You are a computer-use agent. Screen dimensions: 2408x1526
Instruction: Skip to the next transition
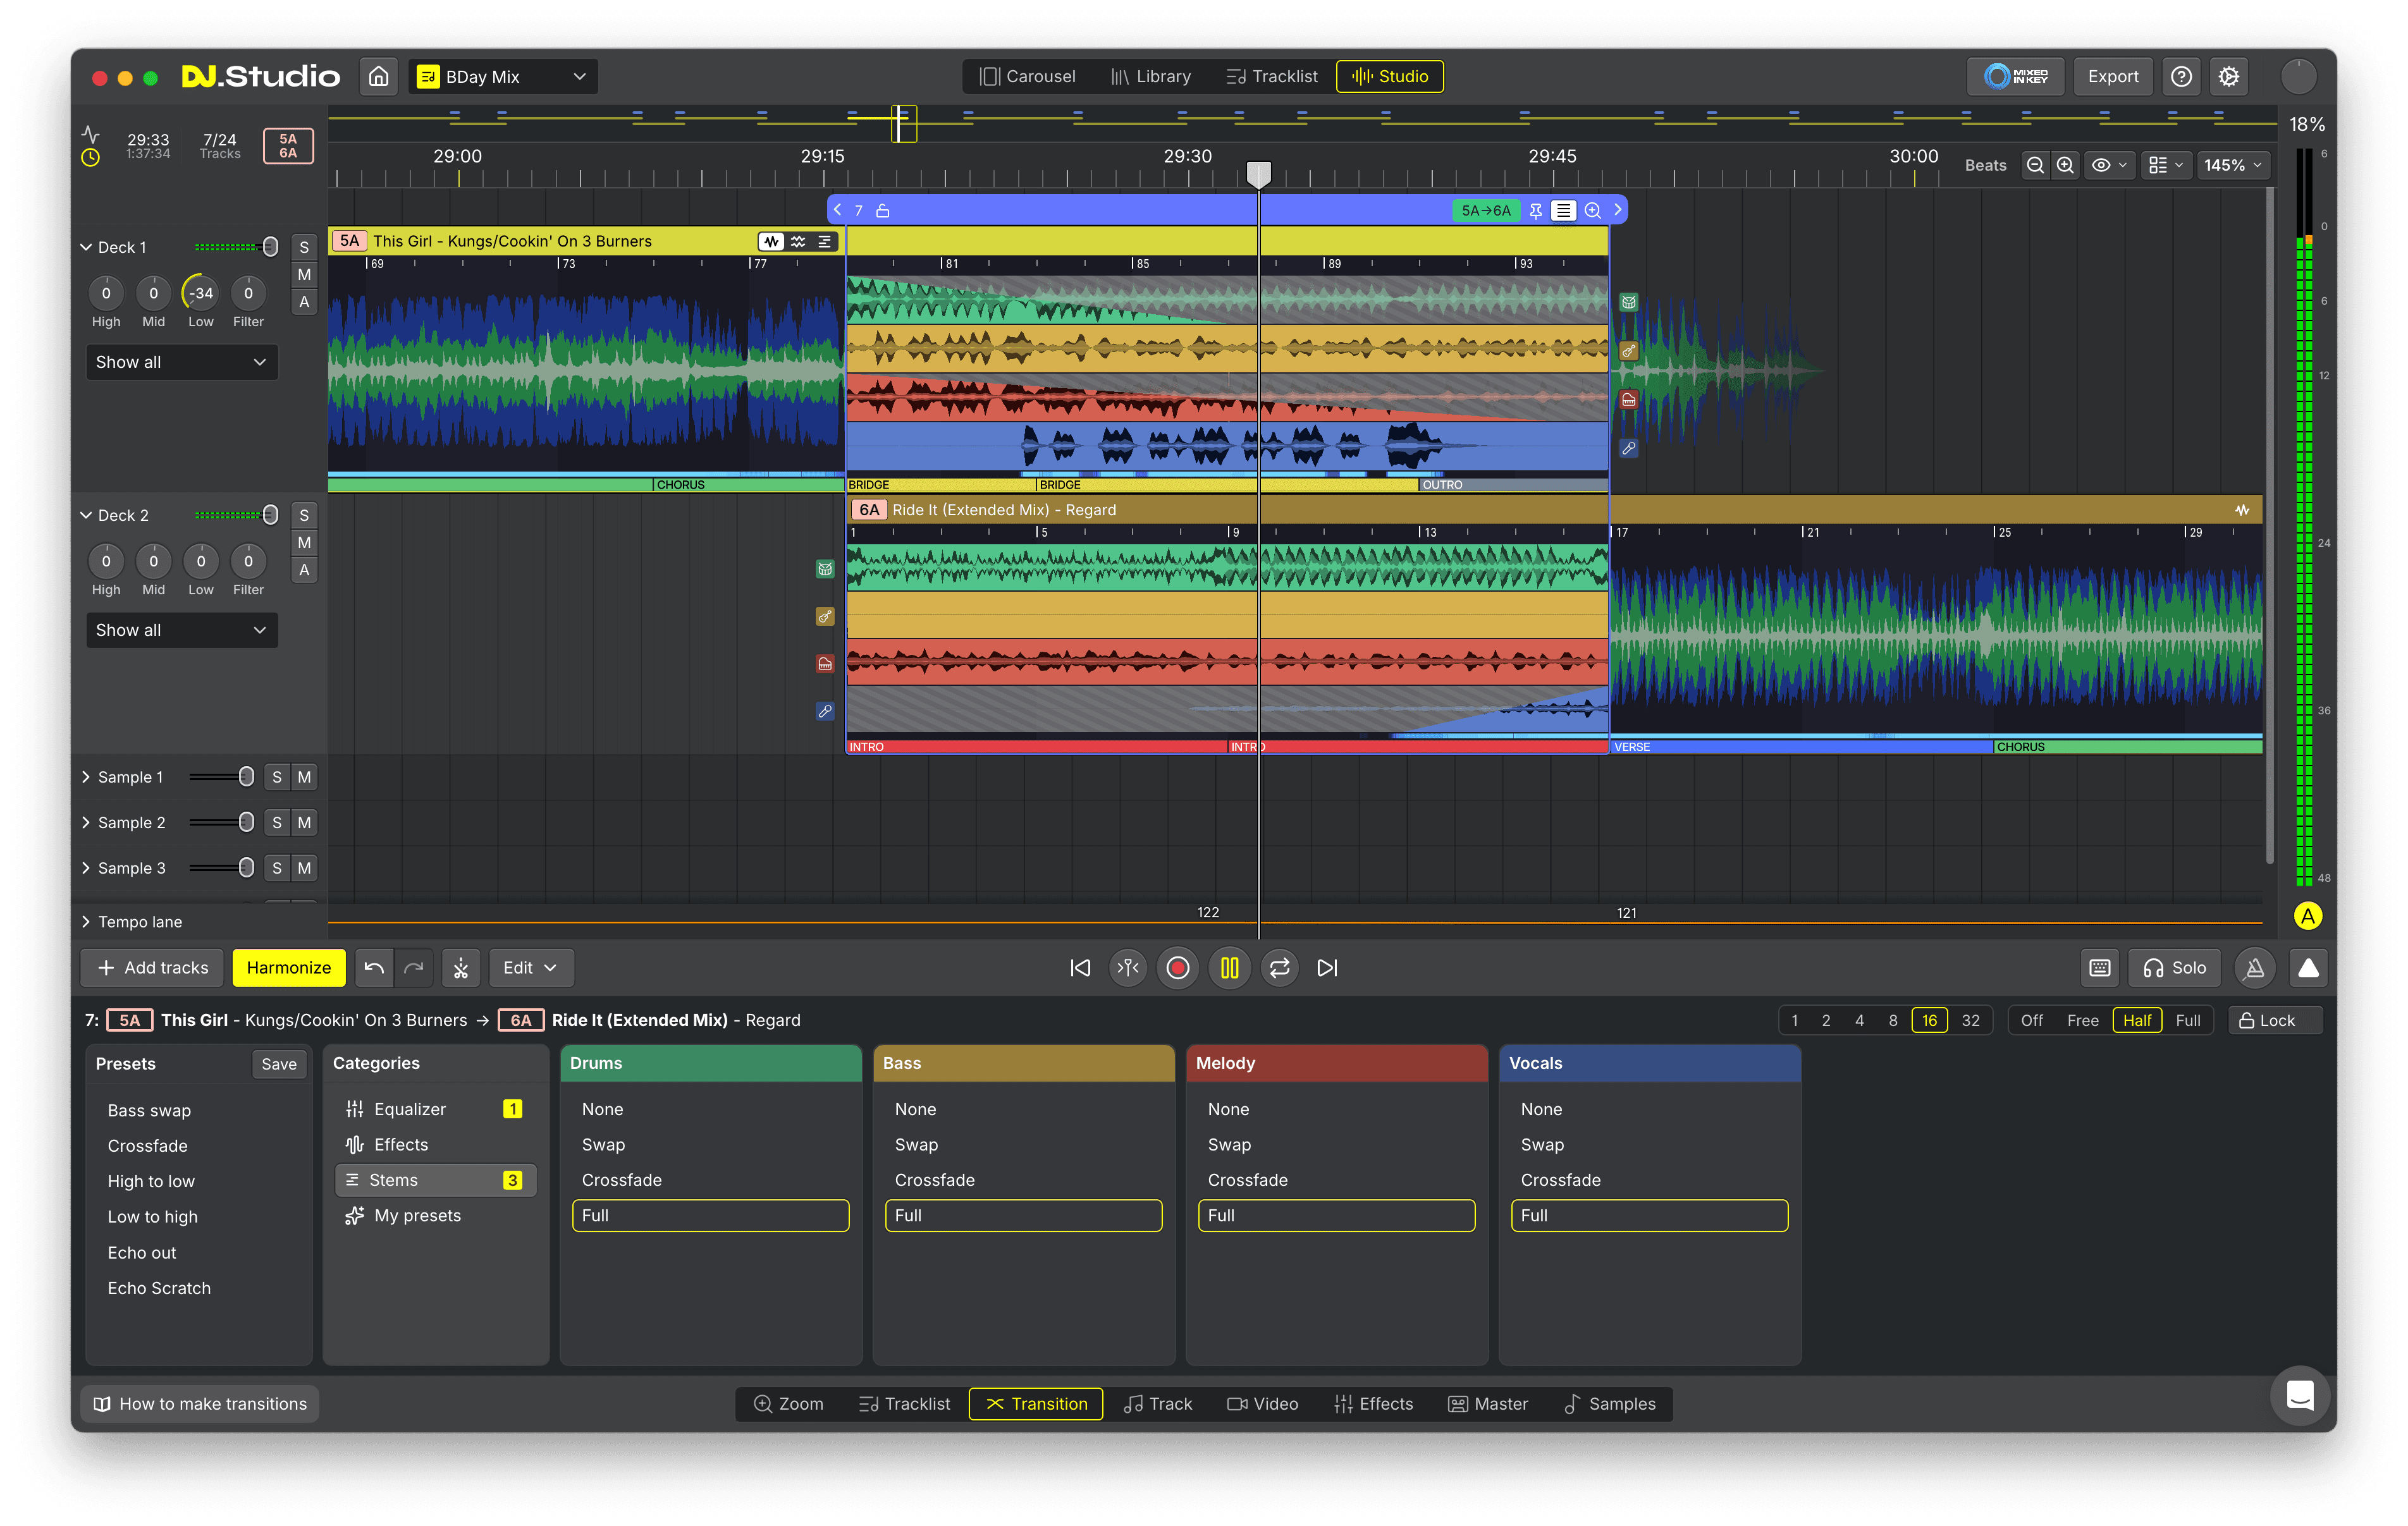click(1327, 968)
